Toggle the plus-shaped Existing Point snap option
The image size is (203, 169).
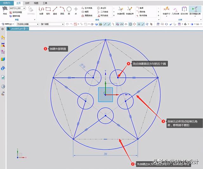pos(139,24)
